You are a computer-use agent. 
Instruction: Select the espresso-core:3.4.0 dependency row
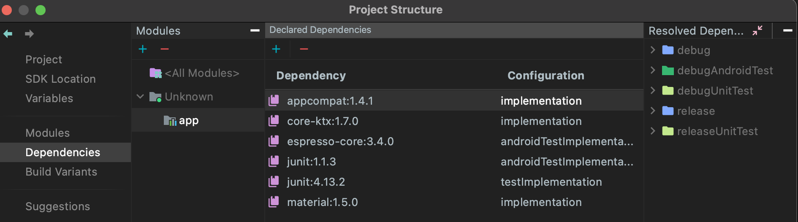(340, 141)
